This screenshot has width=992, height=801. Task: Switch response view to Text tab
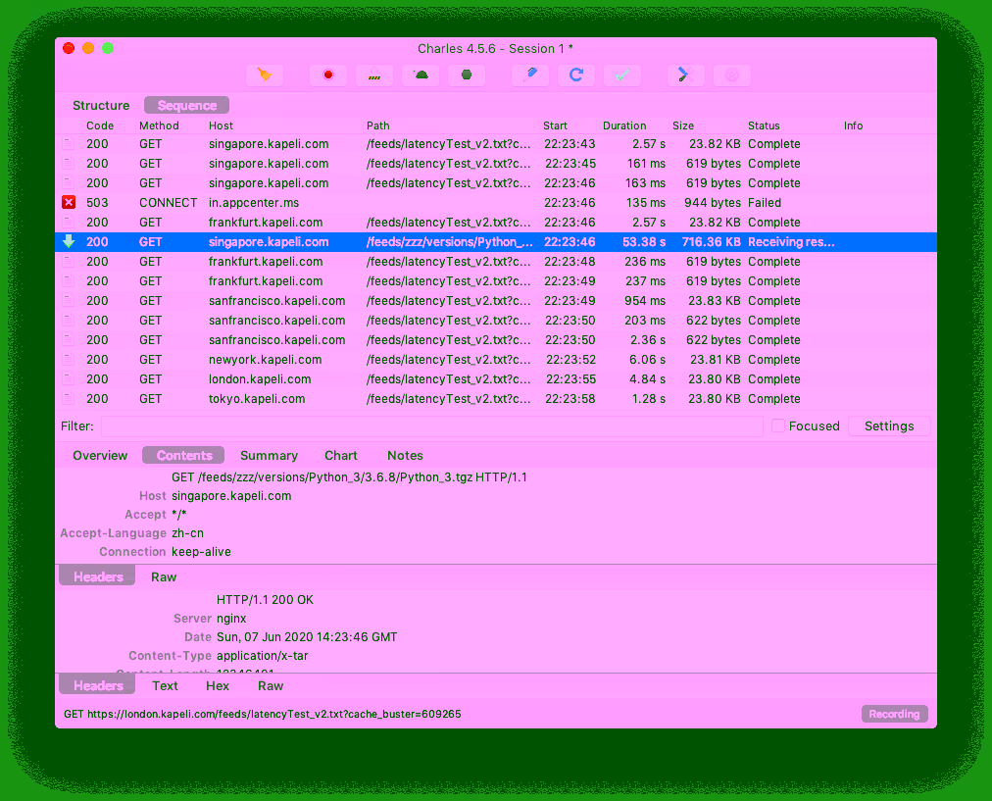165,686
